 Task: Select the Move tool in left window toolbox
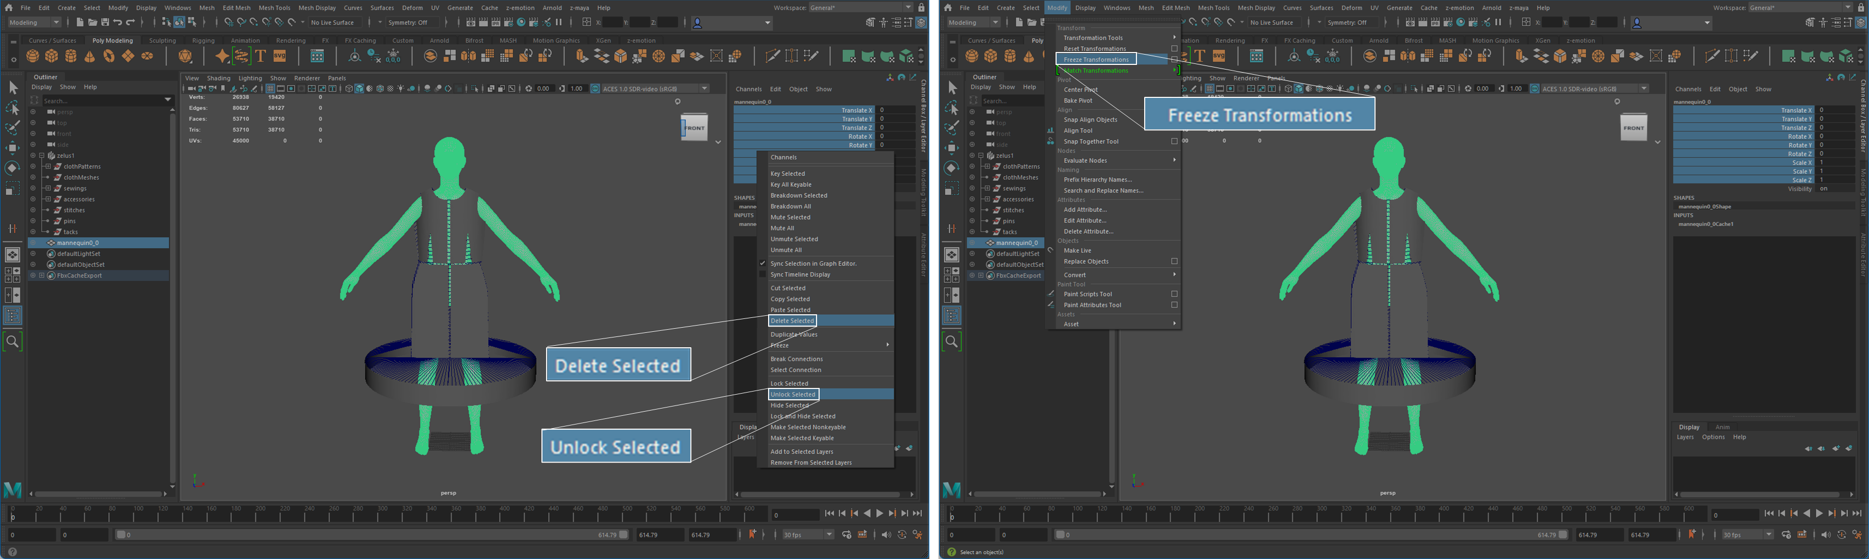(12, 148)
